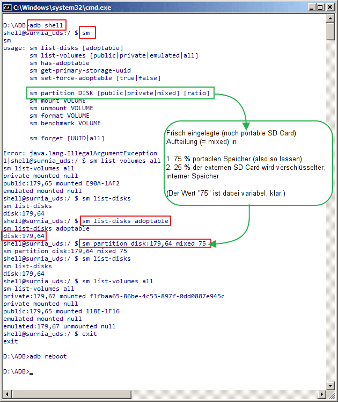This screenshot has width=338, height=402.
Task: Click the horizontal scrollbar thumb
Action: pyautogui.click(x=72, y=394)
